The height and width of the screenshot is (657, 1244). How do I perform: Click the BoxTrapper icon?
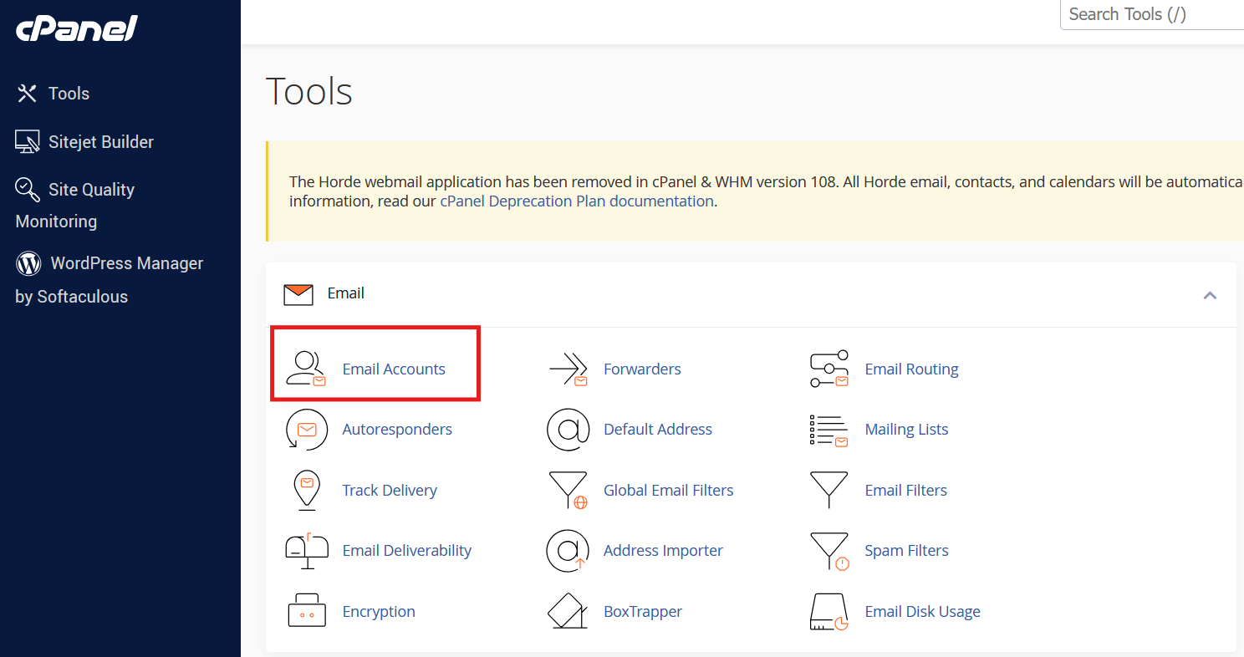pyautogui.click(x=568, y=611)
